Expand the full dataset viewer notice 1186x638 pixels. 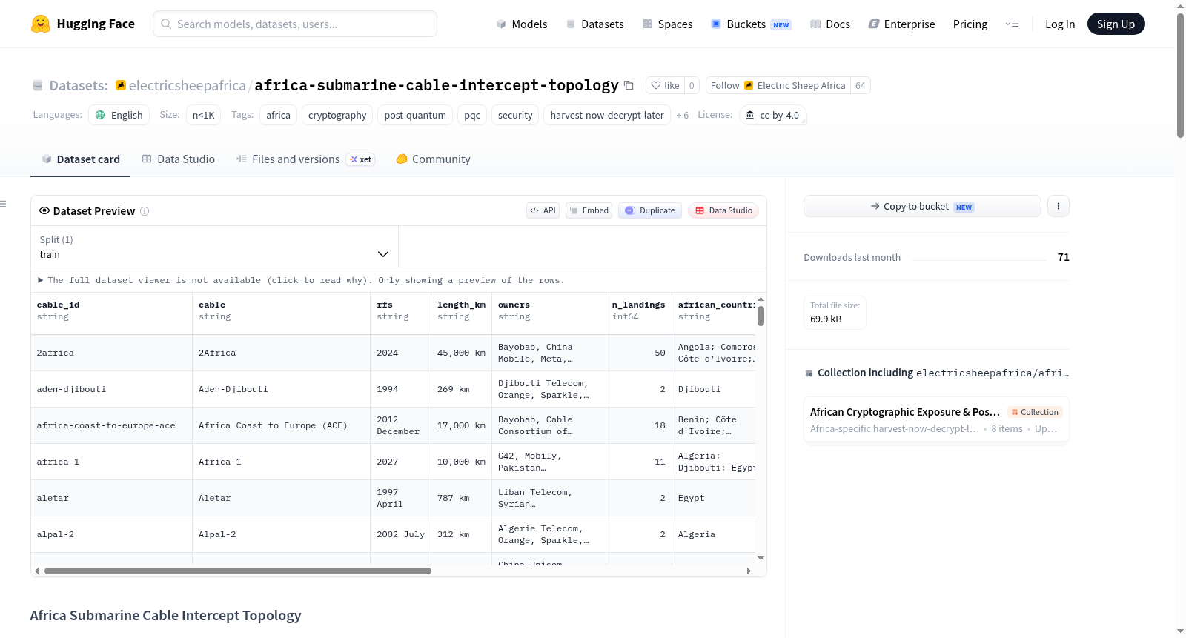point(301,280)
